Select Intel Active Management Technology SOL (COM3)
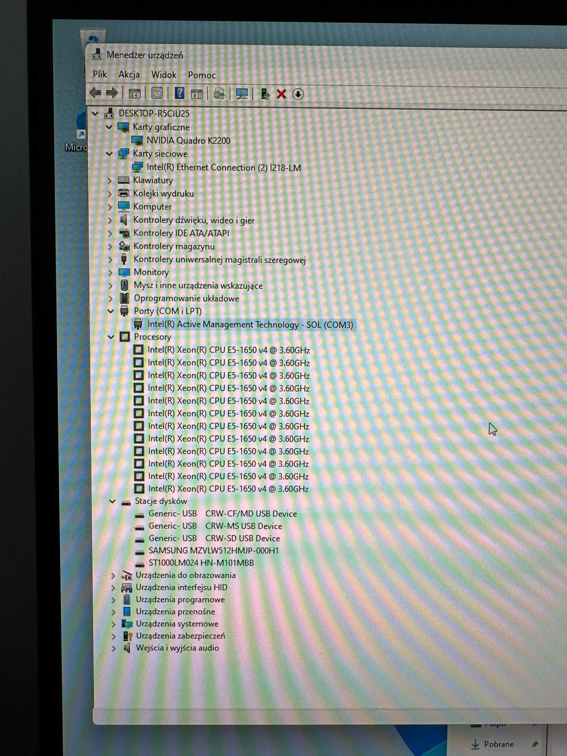The height and width of the screenshot is (756, 567). [250, 324]
